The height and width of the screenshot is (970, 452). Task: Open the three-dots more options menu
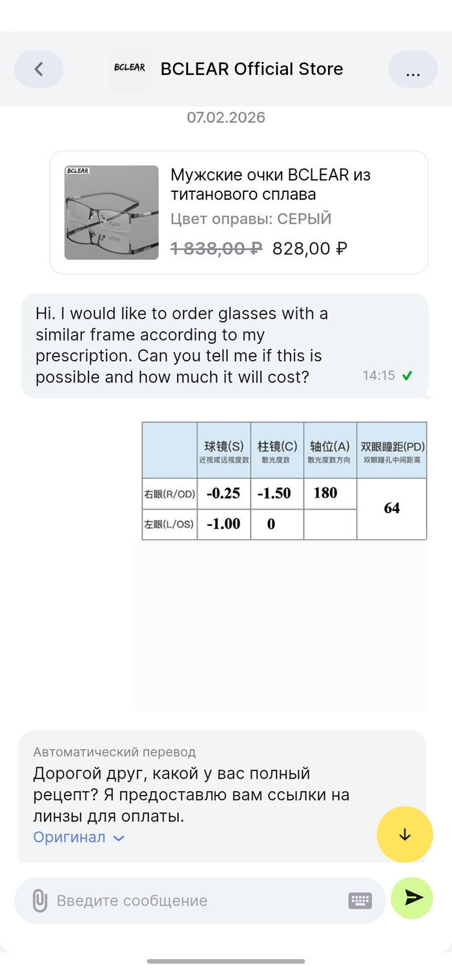(413, 69)
